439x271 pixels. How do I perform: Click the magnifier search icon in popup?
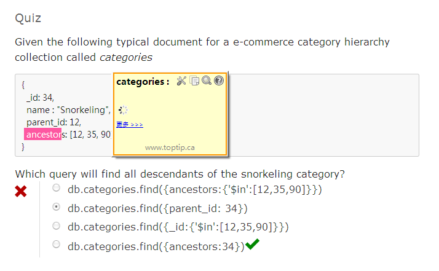coord(207,81)
